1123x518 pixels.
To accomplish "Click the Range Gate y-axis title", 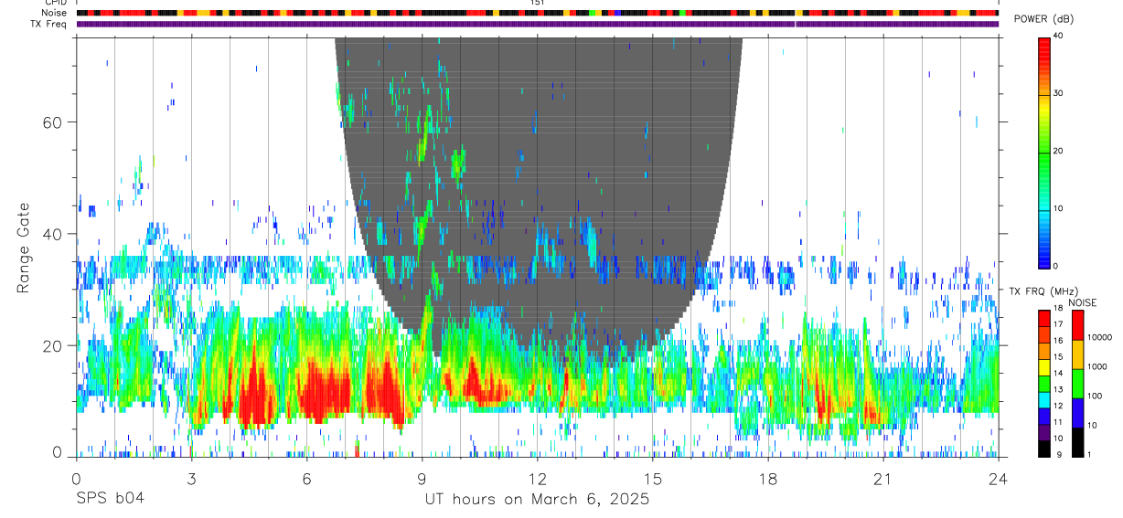I will pos(23,247).
